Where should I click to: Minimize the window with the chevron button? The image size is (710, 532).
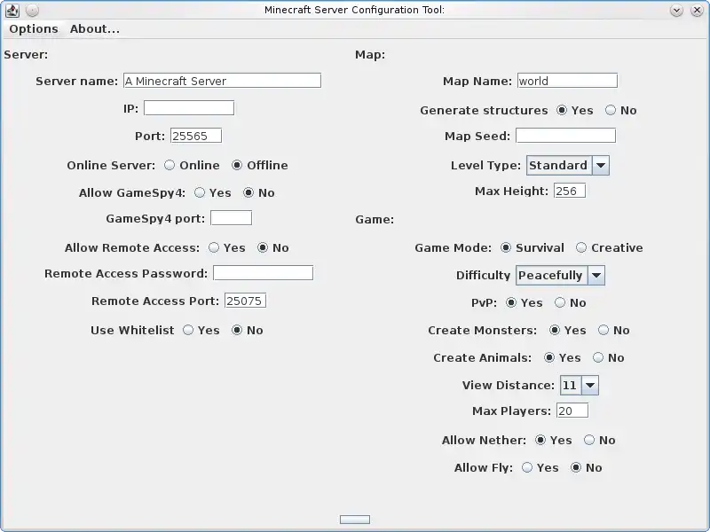[676, 10]
